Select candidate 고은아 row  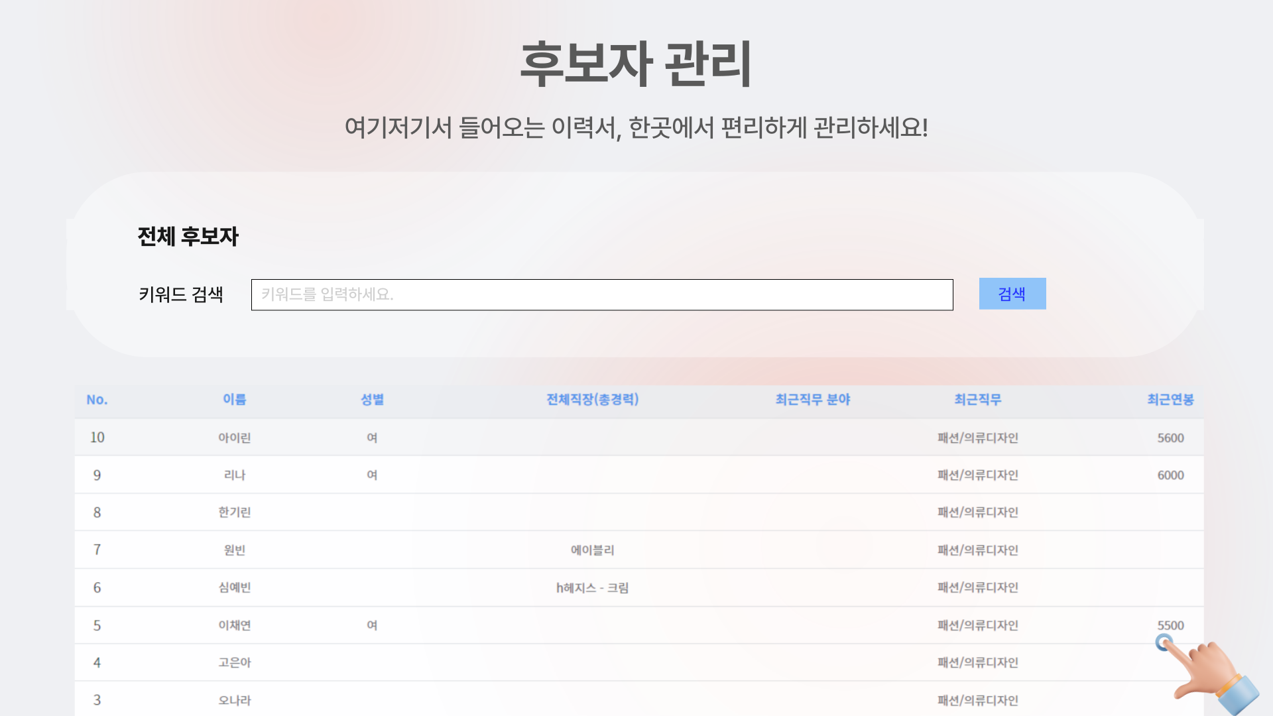[234, 662]
